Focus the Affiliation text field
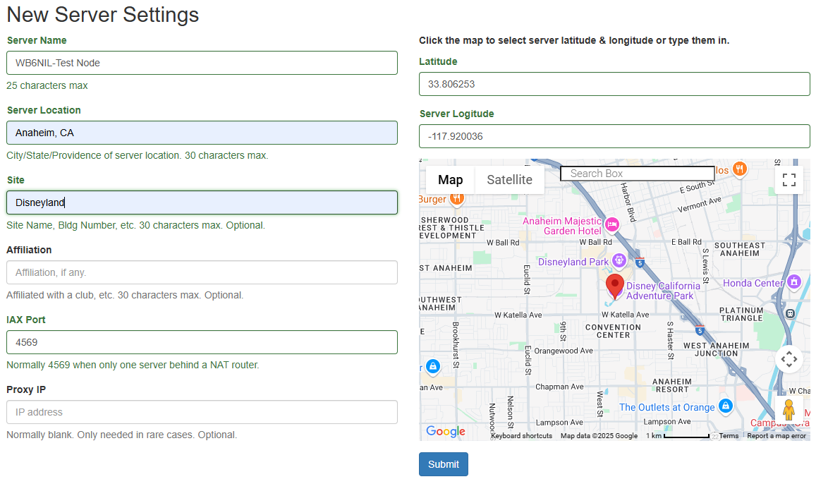 pyautogui.click(x=202, y=272)
